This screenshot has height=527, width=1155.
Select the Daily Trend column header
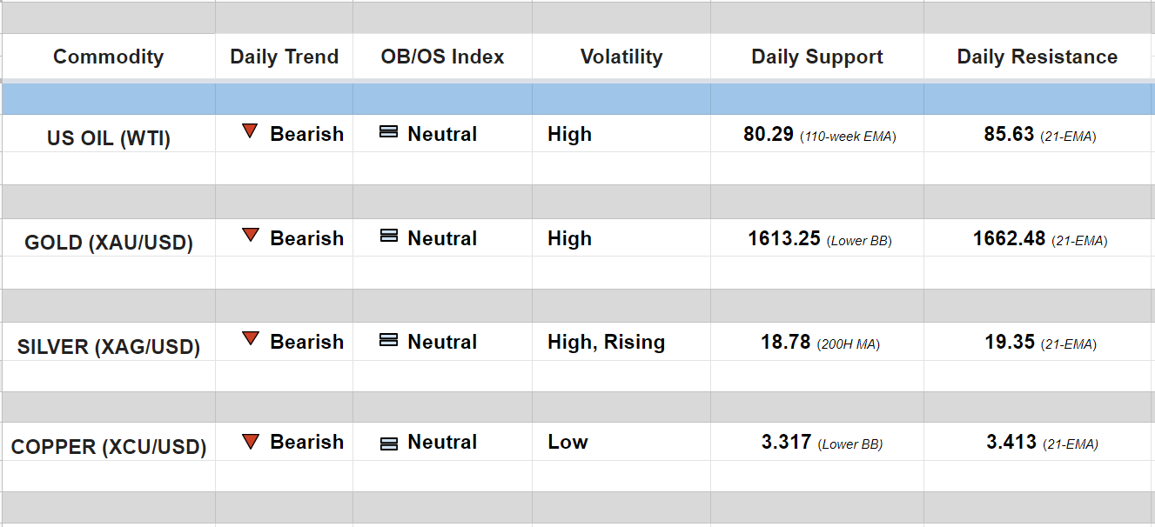click(x=284, y=57)
